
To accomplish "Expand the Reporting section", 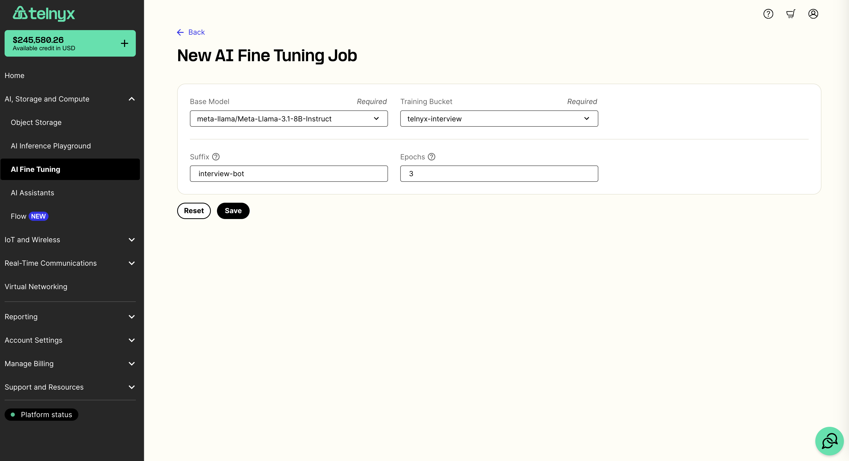I will click(x=132, y=316).
